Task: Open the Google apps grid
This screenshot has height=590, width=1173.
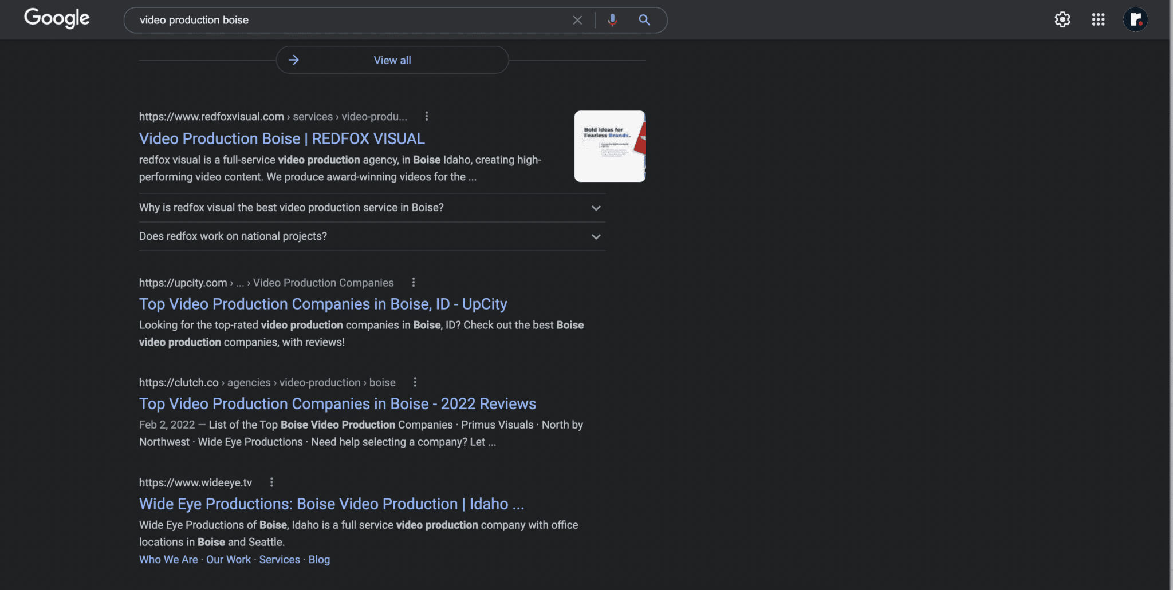Action: [1098, 19]
